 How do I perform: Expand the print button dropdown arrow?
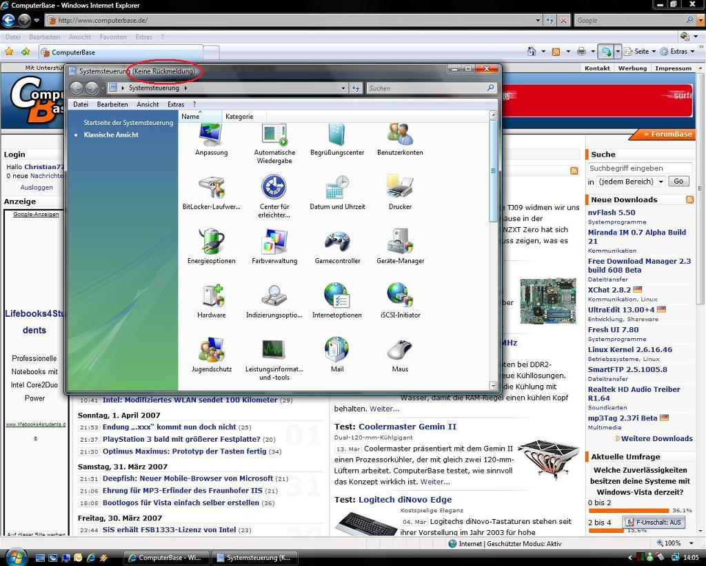592,51
